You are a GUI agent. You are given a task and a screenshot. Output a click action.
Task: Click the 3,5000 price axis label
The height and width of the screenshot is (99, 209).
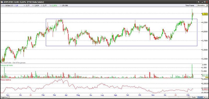click(205, 50)
